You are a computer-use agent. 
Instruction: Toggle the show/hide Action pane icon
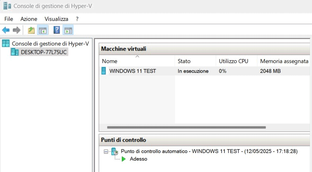point(68,30)
